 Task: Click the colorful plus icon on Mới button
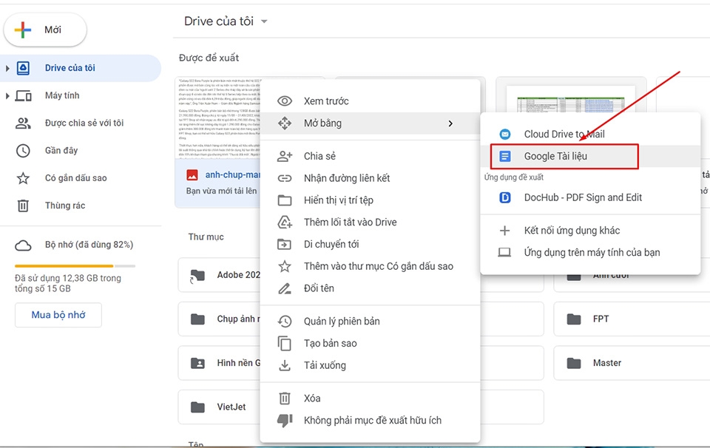coord(23,30)
